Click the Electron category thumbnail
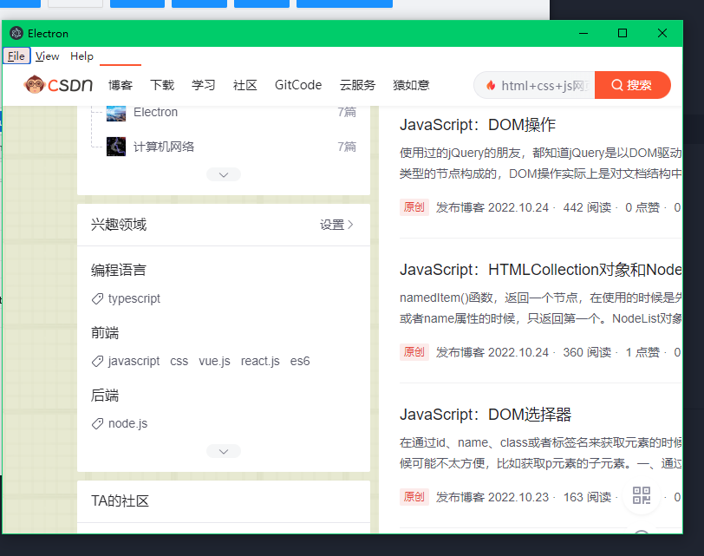The image size is (704, 556). pos(116,112)
